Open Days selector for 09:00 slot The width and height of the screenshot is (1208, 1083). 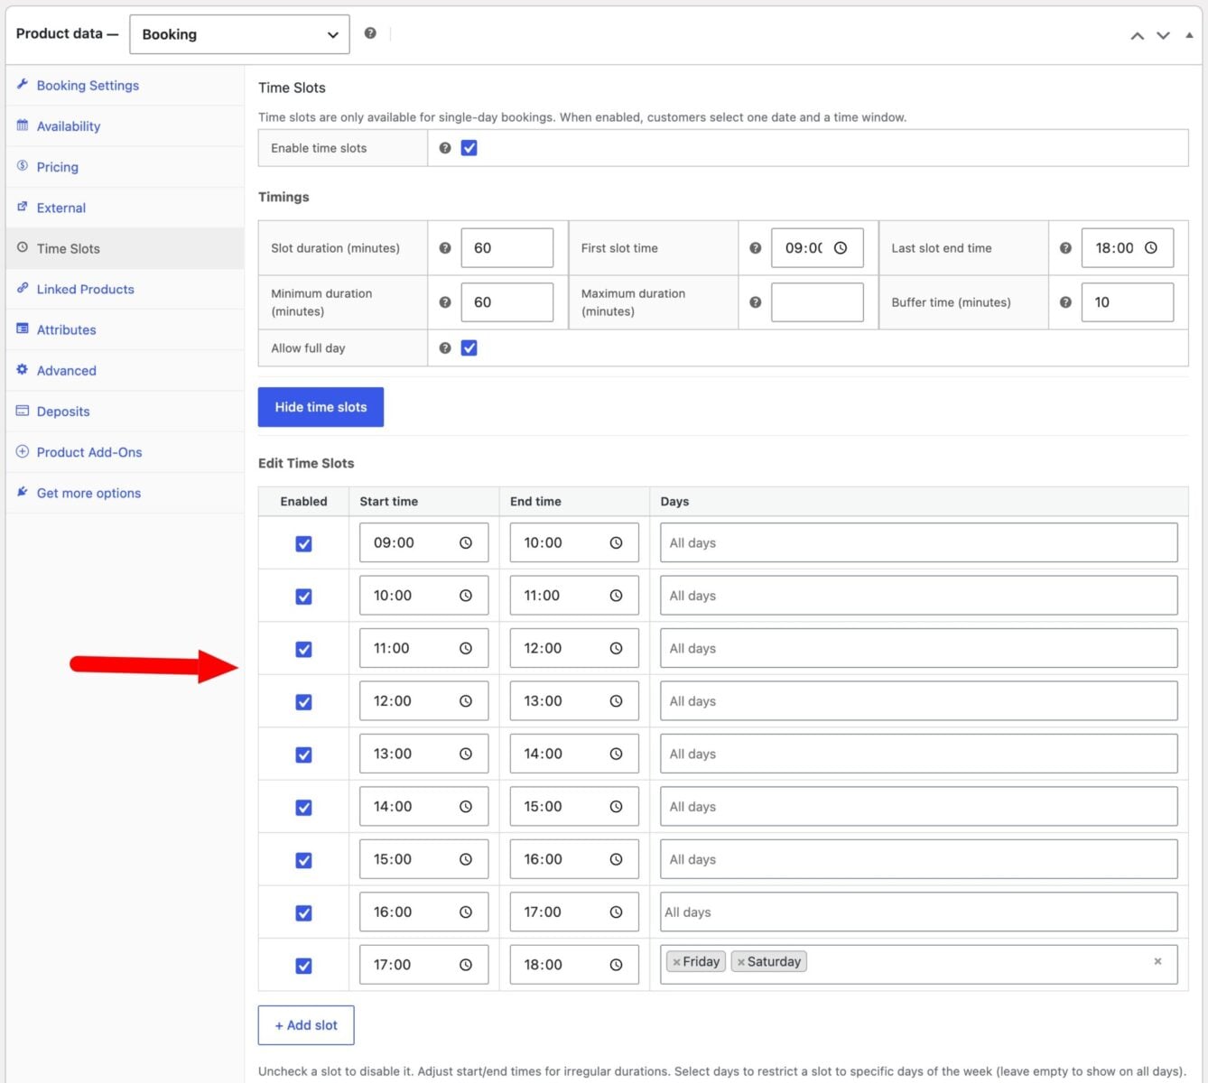point(918,543)
